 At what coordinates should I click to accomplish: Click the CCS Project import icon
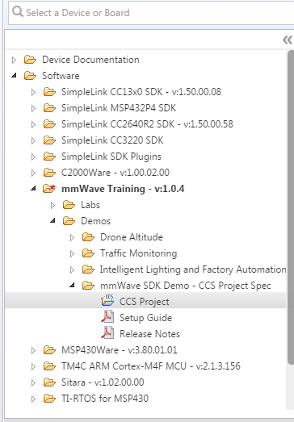pyautogui.click(x=107, y=301)
